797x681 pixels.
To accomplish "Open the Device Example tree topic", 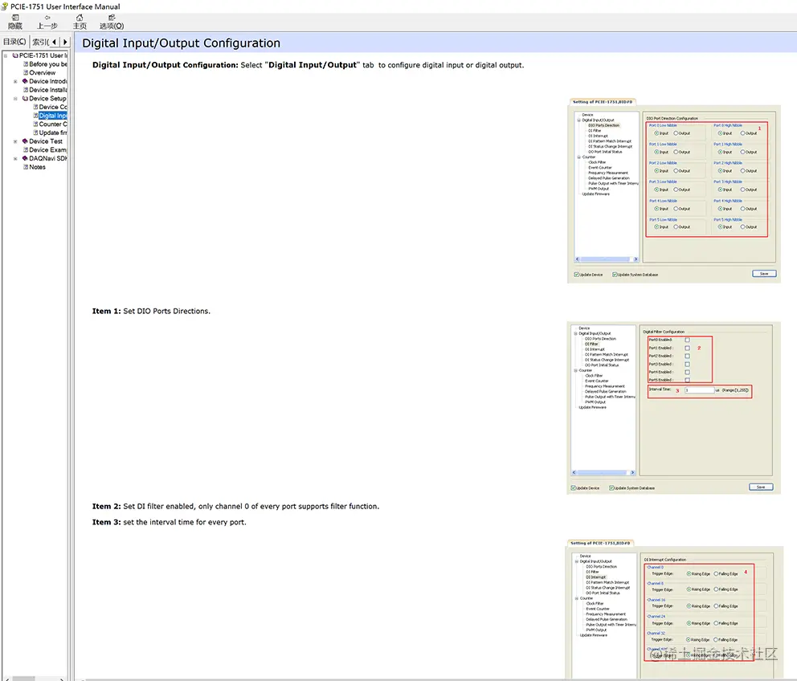I will point(47,150).
